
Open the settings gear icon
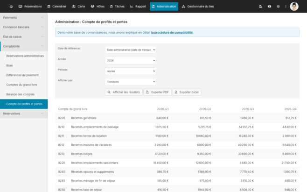coord(278,7)
